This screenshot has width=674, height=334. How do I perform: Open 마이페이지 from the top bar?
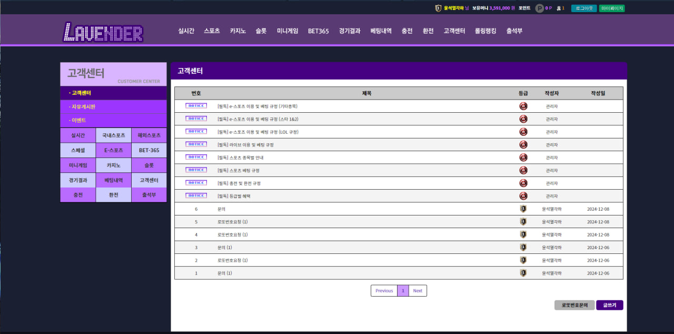(612, 8)
